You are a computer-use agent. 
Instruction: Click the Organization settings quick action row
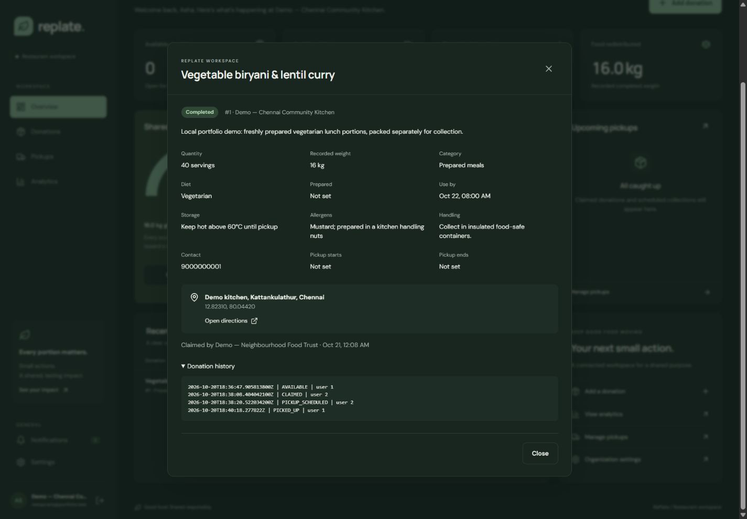(x=641, y=459)
